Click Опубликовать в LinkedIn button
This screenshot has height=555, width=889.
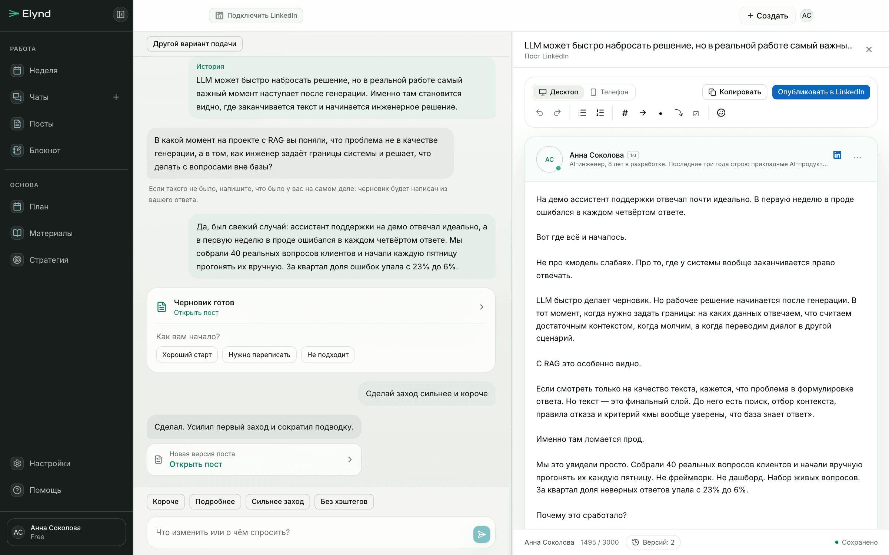[x=821, y=92]
